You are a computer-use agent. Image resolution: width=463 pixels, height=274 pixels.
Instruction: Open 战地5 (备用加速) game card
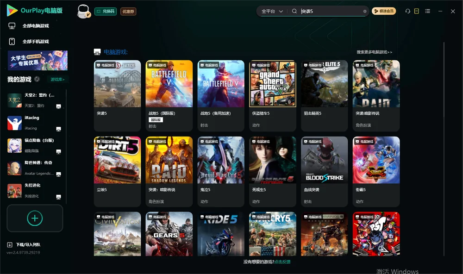(221, 96)
